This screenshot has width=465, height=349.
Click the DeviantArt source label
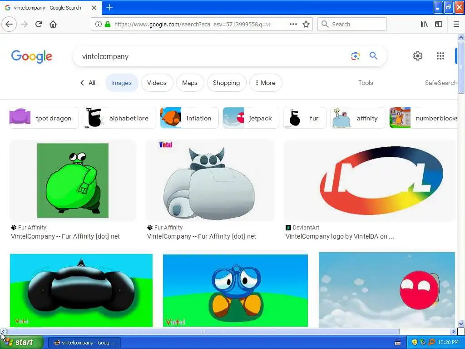tap(306, 228)
